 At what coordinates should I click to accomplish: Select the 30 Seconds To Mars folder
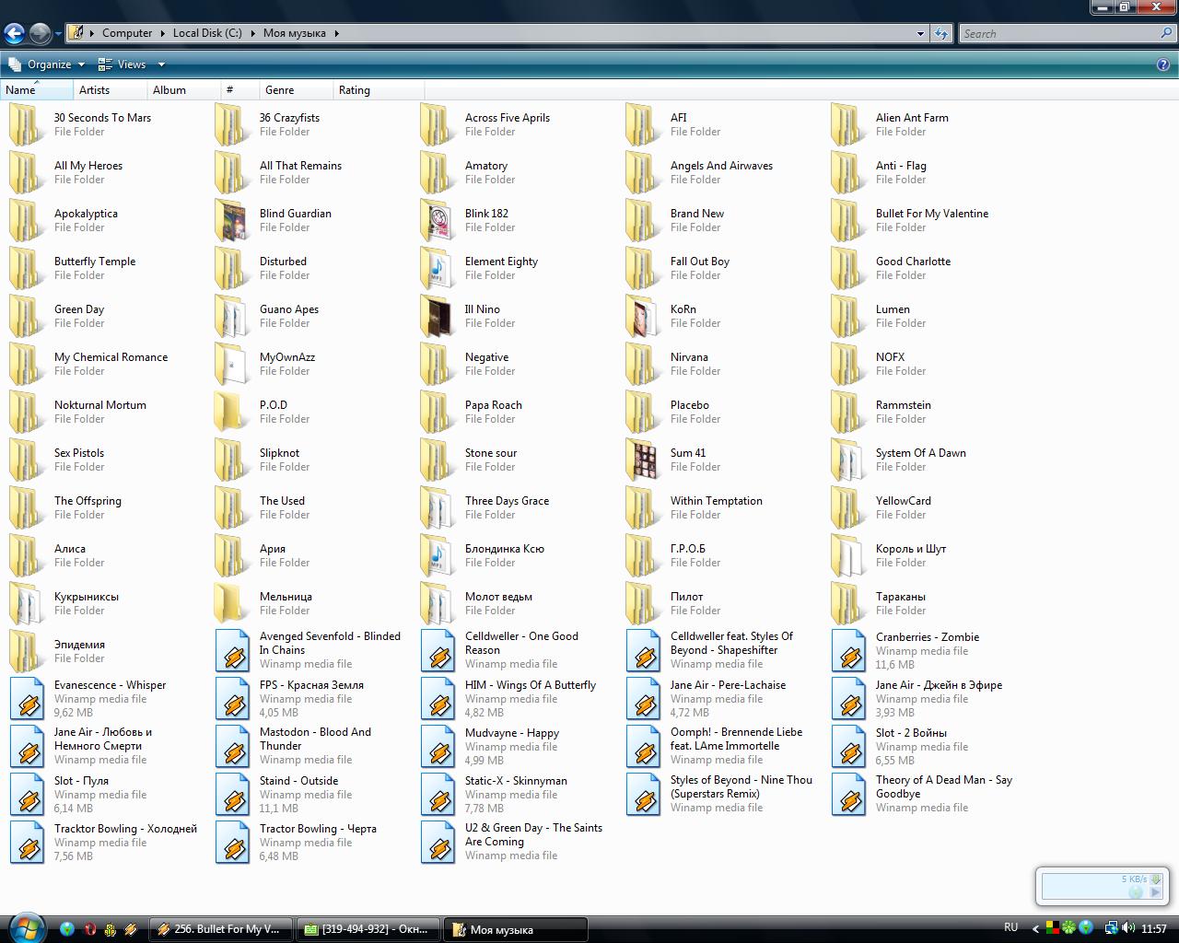pyautogui.click(x=81, y=124)
